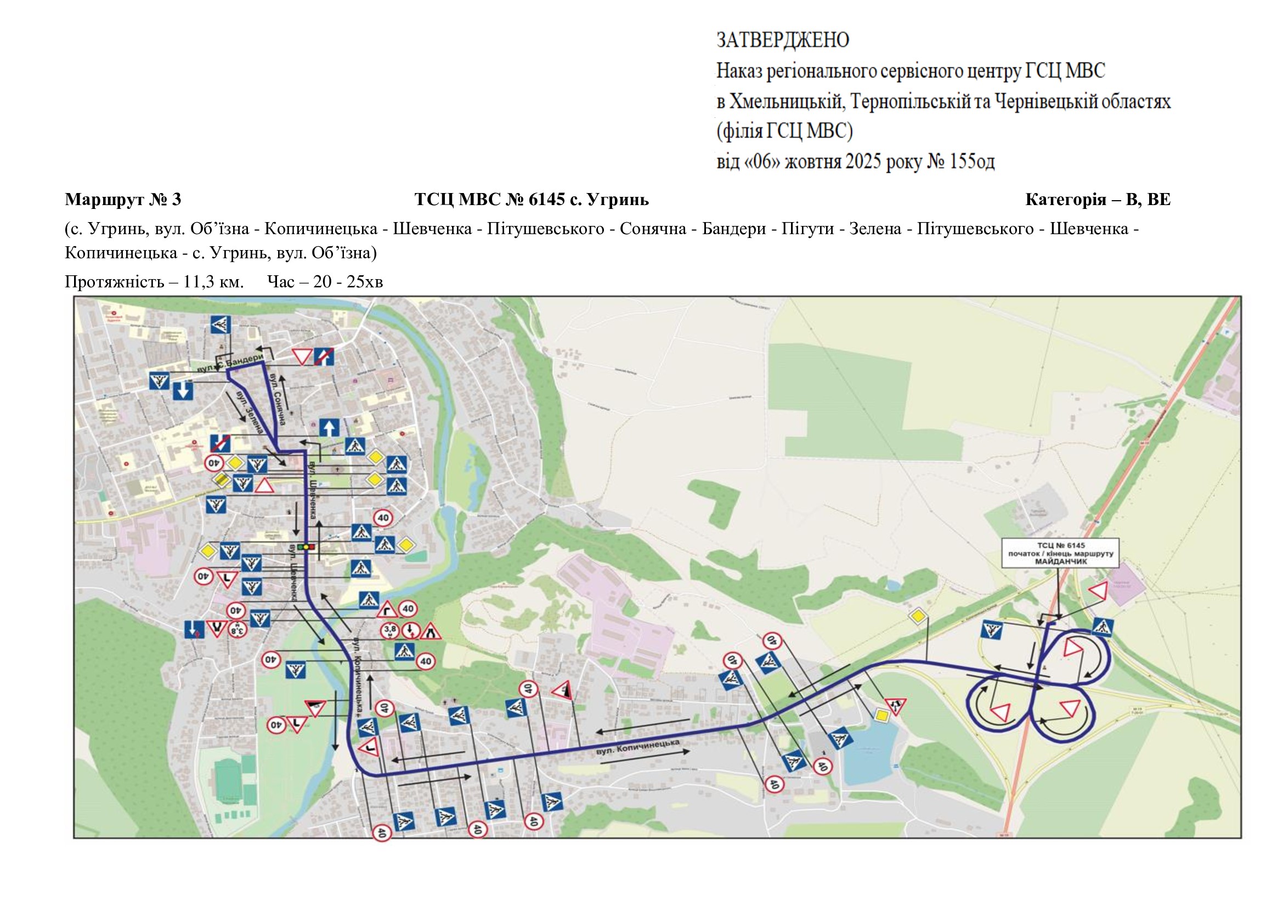Click the traffic light icon on вул. Шевченка

pyautogui.click(x=306, y=547)
